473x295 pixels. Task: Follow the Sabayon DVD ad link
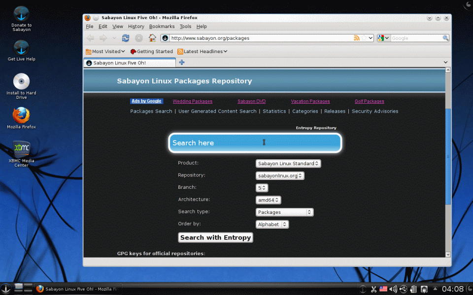(x=252, y=101)
